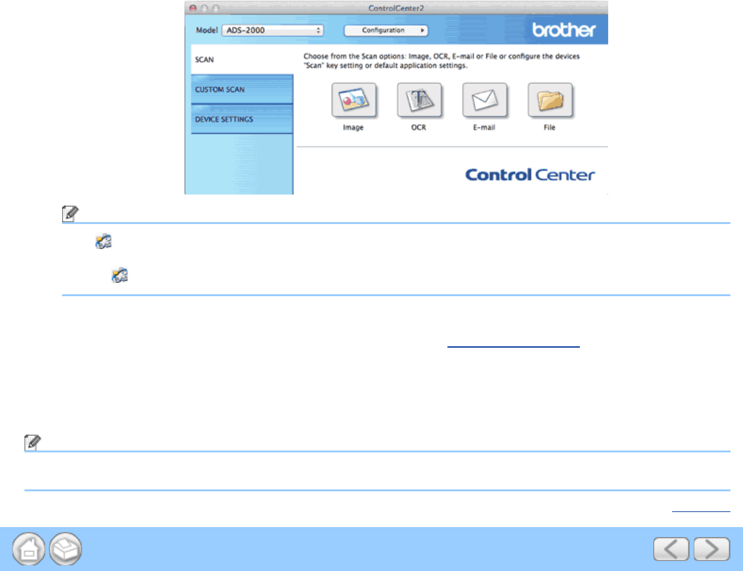The height and width of the screenshot is (571, 743).
Task: Click the ControlCenter2 window title
Action: pos(396,8)
